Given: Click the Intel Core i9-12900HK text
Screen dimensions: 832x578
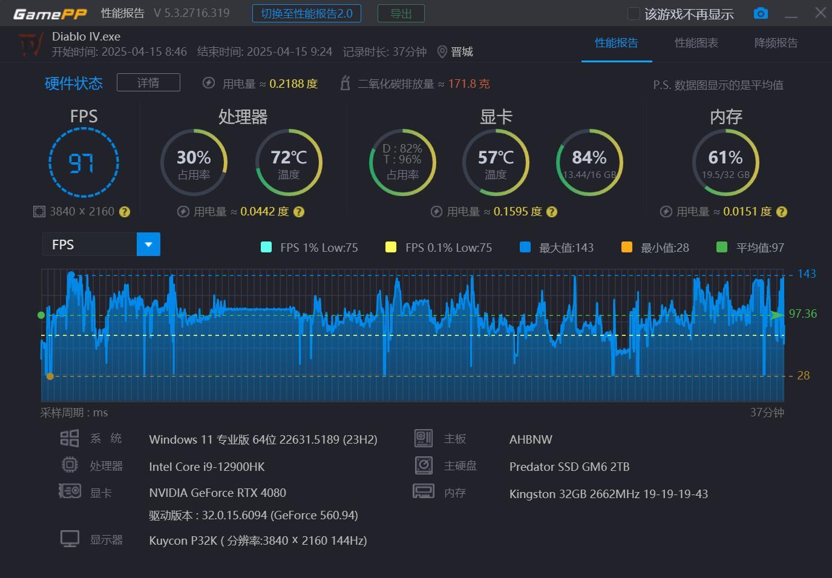Looking at the screenshot, I should tap(207, 467).
